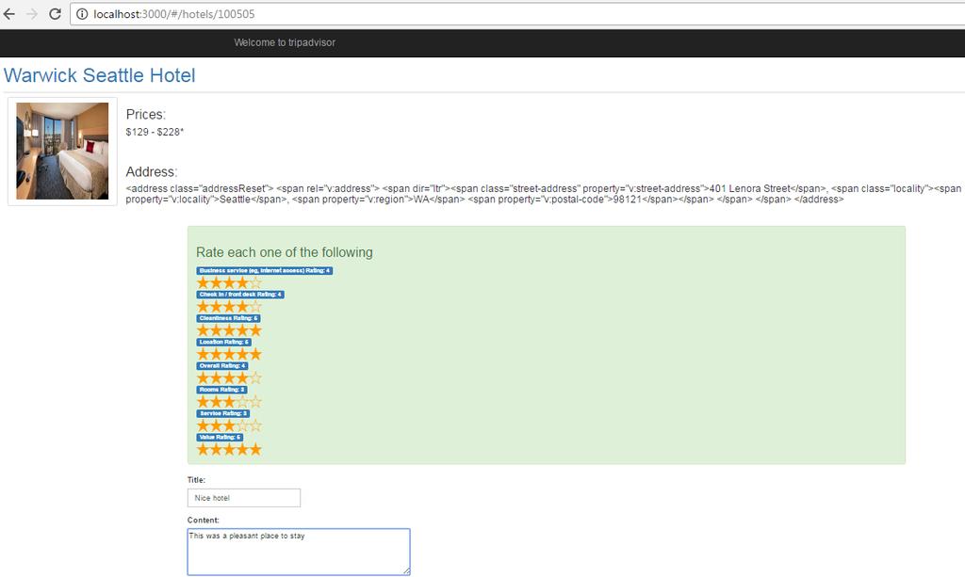This screenshot has height=577, width=965.
Task: Set Overall rating to first star
Action: click(x=204, y=378)
